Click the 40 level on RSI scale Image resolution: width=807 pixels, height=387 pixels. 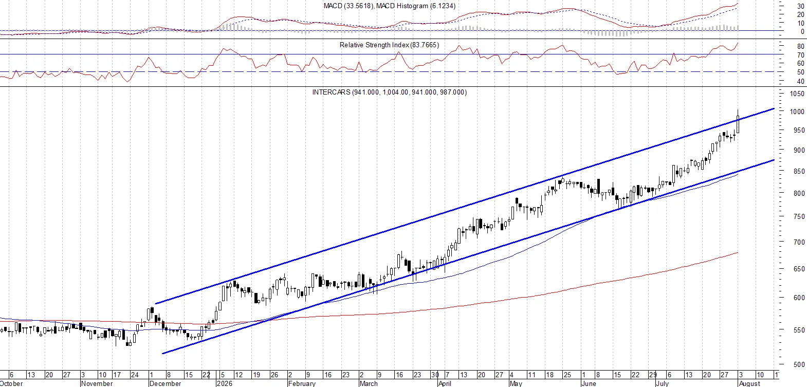tap(801, 82)
